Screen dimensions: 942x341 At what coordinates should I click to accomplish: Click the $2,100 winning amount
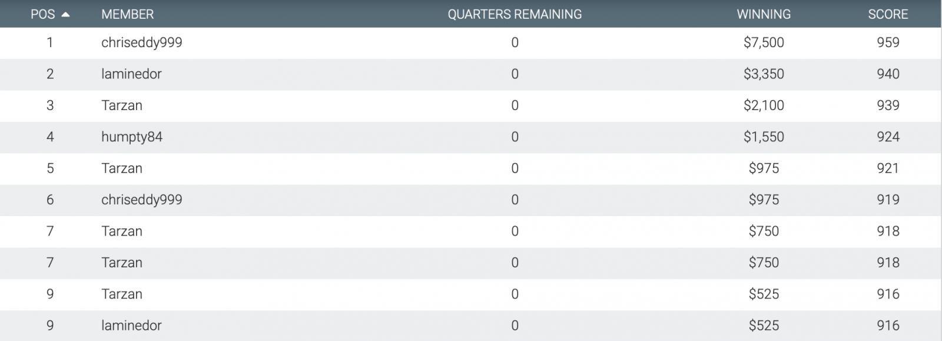point(764,105)
